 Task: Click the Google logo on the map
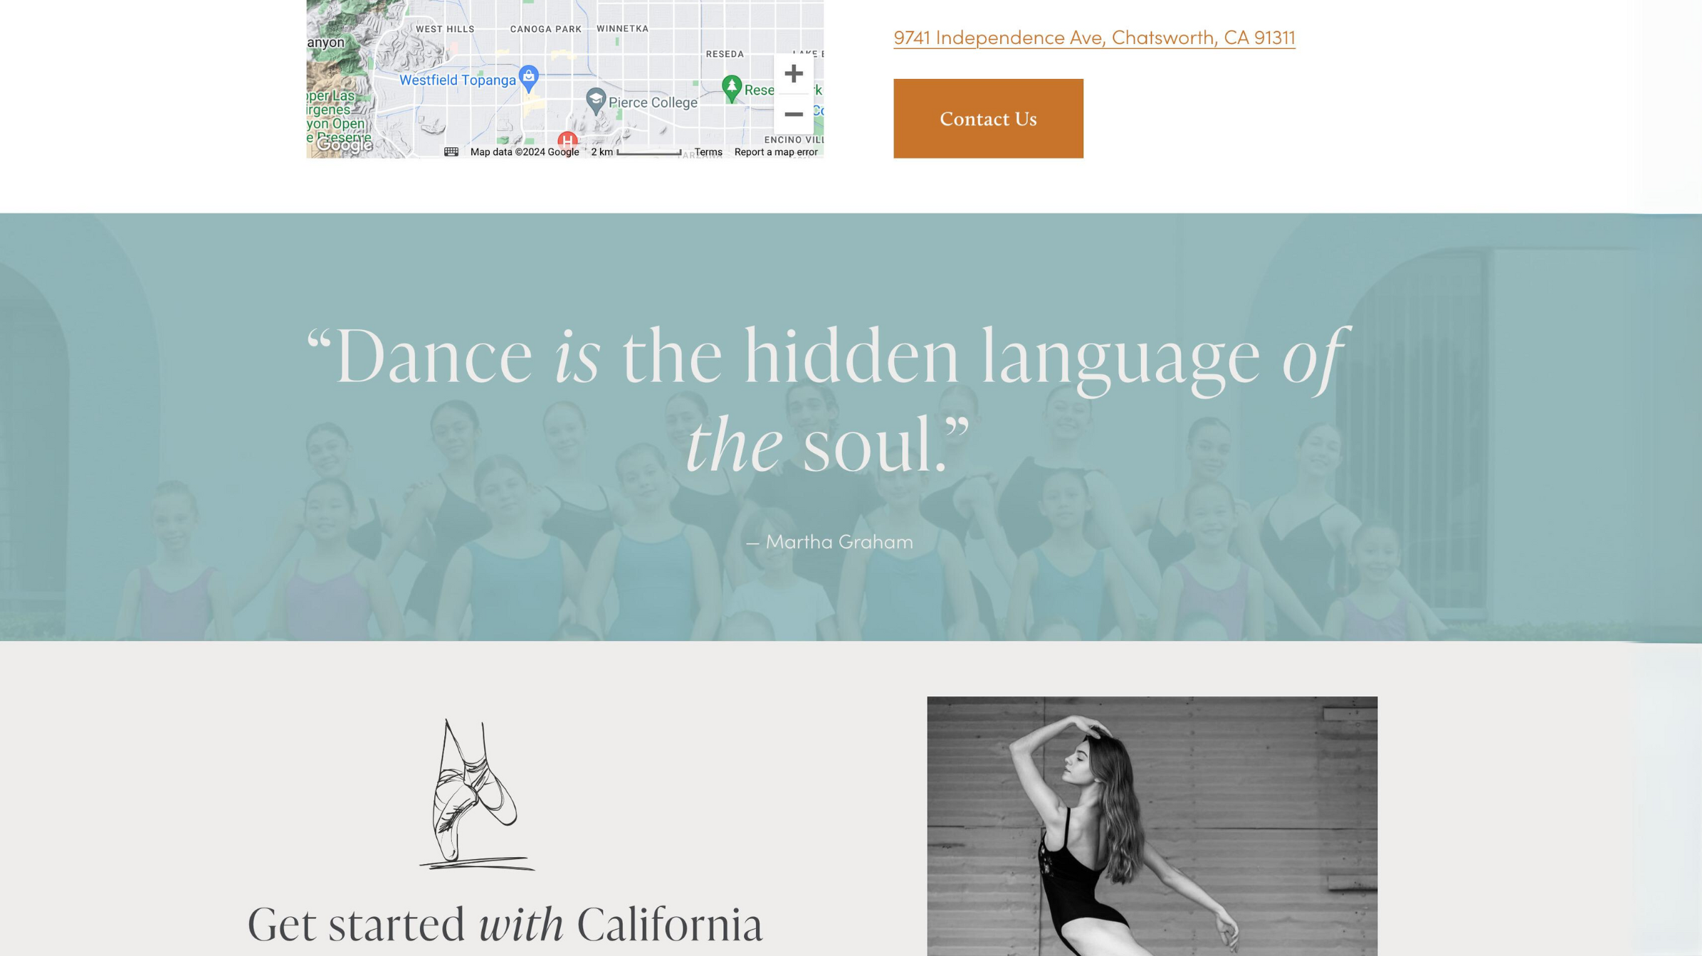(x=345, y=144)
